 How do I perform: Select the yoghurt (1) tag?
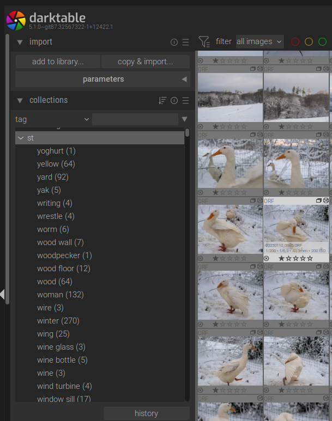(x=56, y=151)
